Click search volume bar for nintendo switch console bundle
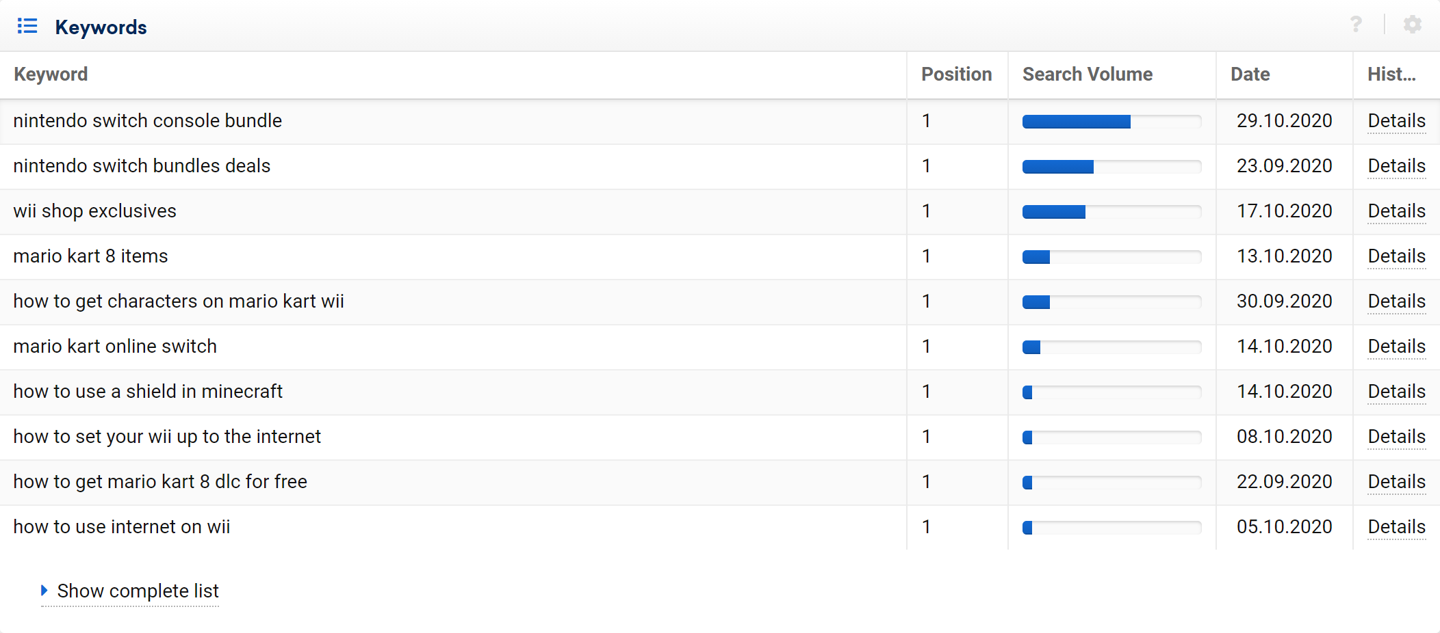Viewport: 1440px width, 633px height. pos(1111,122)
